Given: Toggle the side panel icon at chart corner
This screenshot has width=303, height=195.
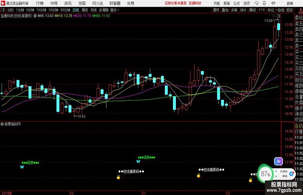Looking at the screenshot, I should coord(279,16).
